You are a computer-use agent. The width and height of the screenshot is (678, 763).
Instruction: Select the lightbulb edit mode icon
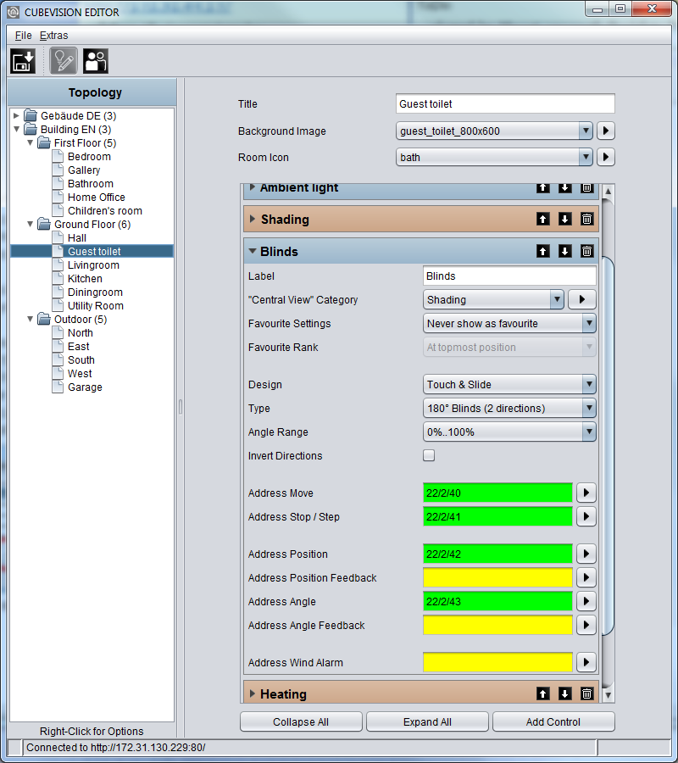[x=64, y=61]
